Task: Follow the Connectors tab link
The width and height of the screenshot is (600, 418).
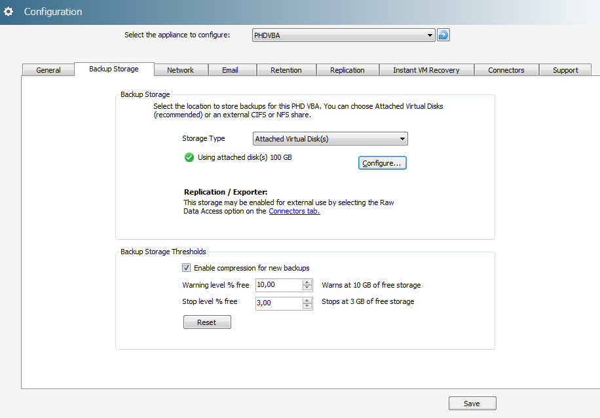Action: (294, 212)
